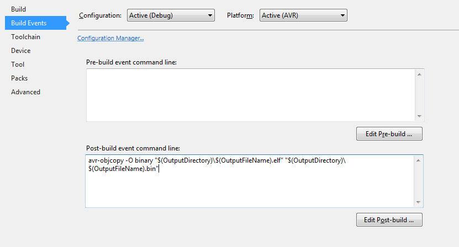Click the Platform dropdown arrow
459x247 pixels.
342,15
